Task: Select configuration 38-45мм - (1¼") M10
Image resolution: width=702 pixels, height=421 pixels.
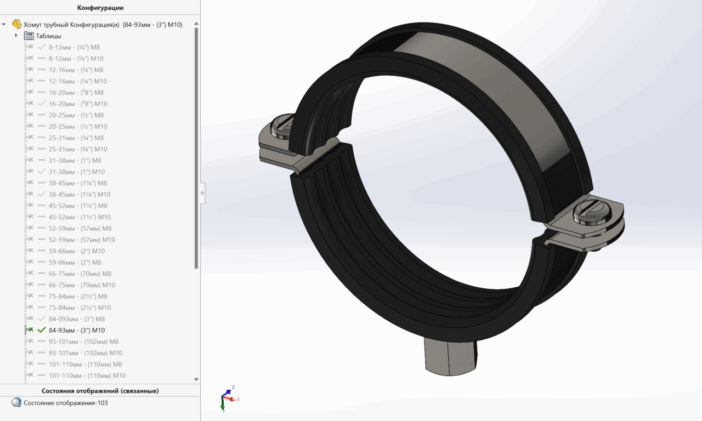Action: [80, 195]
